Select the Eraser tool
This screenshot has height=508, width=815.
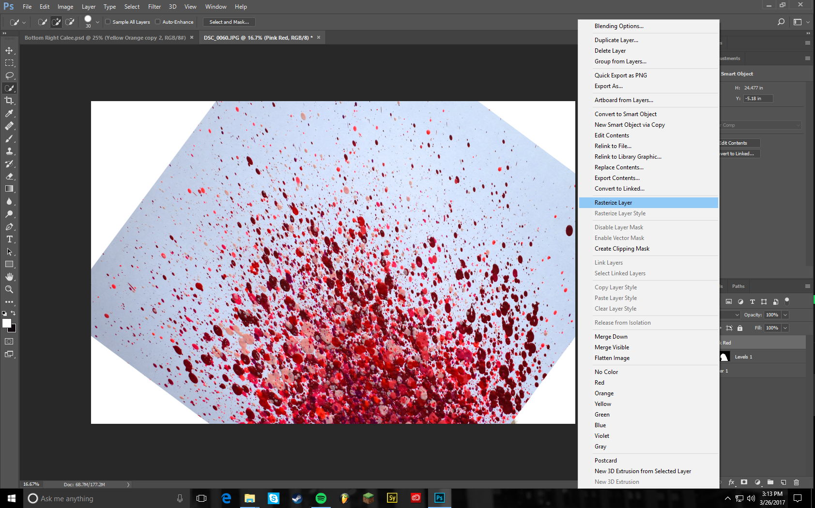(x=9, y=176)
